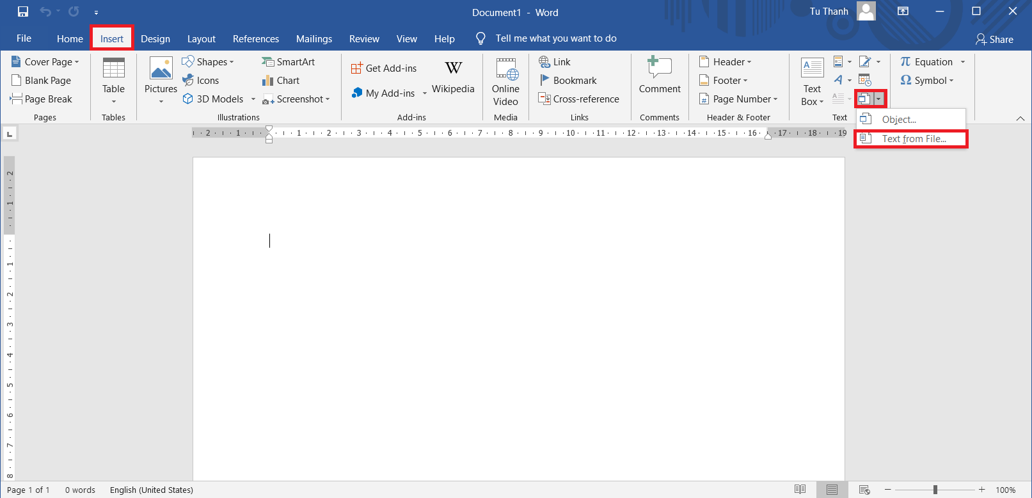Click the Wikipedia add-in icon
Viewport: 1032px width, 498px height.
coord(453,76)
